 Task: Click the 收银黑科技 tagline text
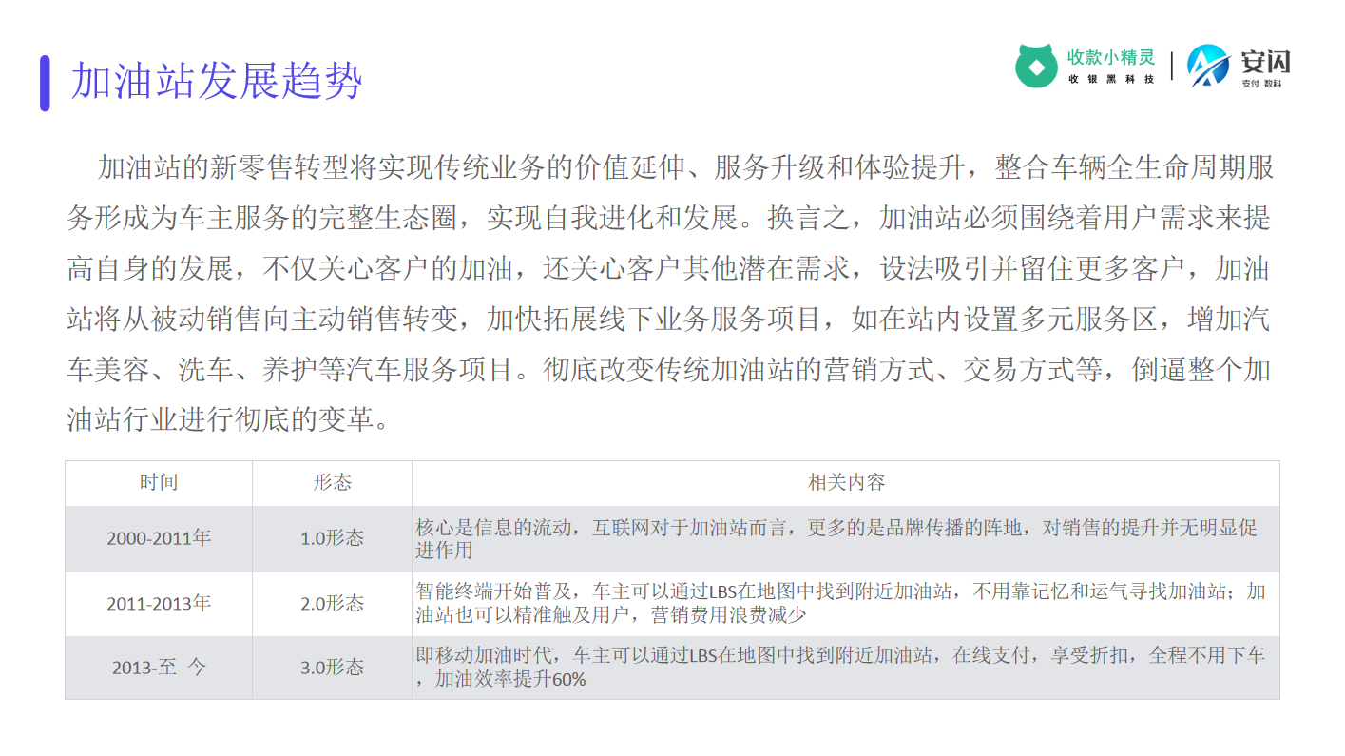[x=1111, y=79]
